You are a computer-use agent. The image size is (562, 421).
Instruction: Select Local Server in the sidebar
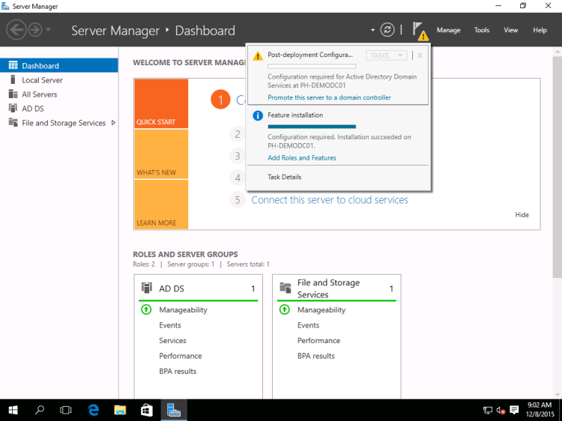(42, 80)
